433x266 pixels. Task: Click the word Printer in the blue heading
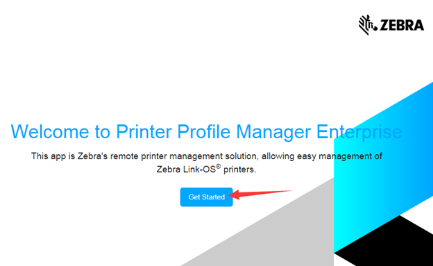pos(144,132)
